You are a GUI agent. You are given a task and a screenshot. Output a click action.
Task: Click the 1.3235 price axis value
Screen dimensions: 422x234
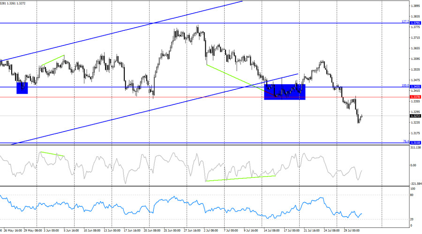pyautogui.click(x=415, y=123)
